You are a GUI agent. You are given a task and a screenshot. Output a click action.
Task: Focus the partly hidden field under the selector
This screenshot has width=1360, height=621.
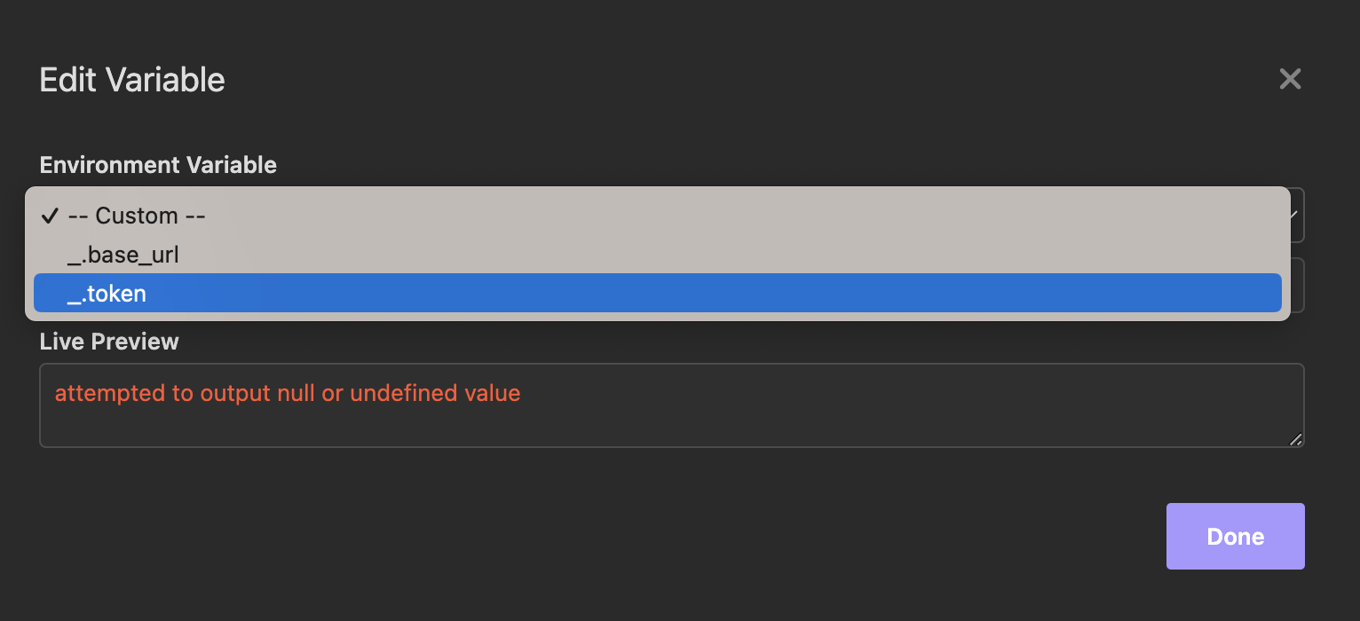[x=1297, y=286]
